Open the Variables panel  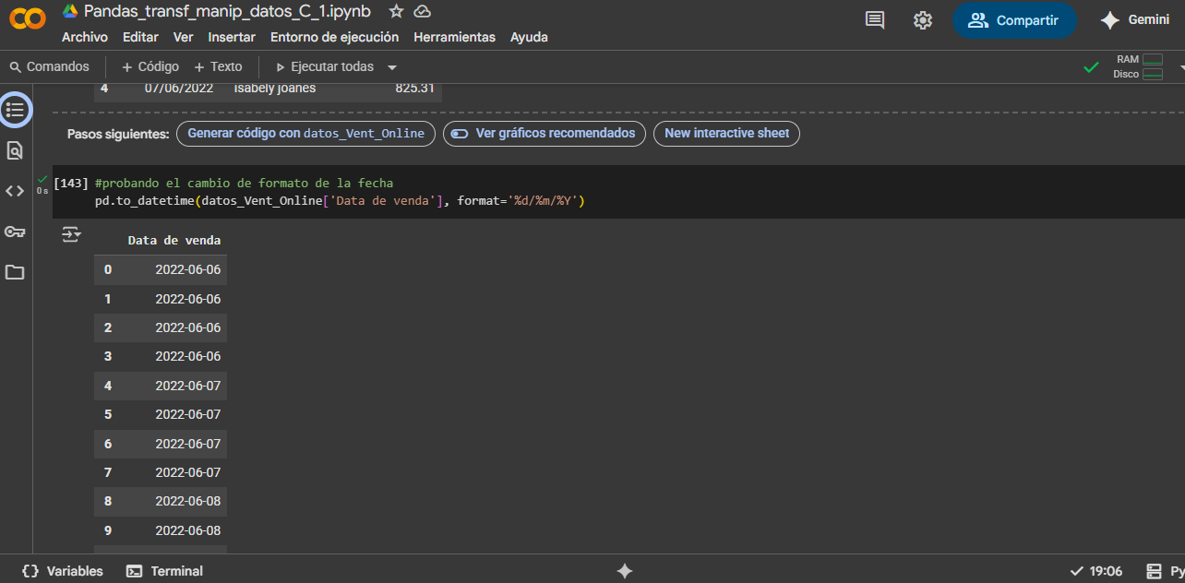click(x=62, y=571)
